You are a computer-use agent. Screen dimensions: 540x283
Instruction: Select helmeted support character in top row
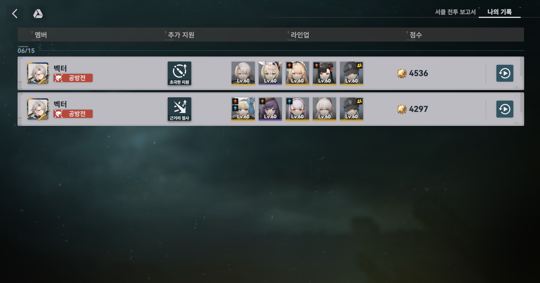(x=351, y=73)
